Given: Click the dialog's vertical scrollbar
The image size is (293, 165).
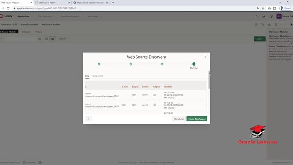Looking at the screenshot, I should (x=209, y=80).
